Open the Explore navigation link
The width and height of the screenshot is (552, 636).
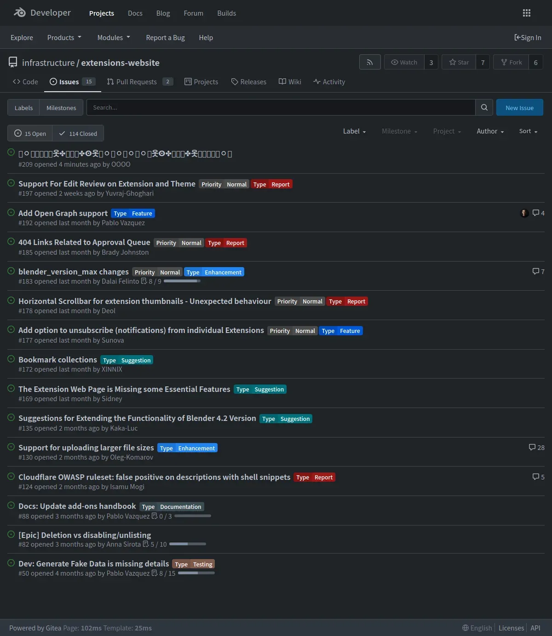(x=22, y=37)
